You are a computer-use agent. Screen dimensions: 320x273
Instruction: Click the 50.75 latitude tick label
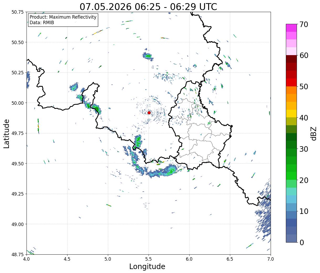(18, 12)
